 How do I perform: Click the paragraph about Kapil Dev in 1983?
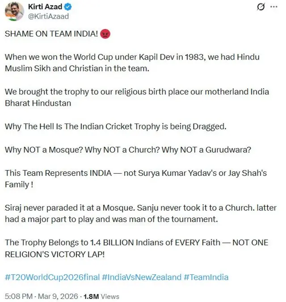coord(132,63)
